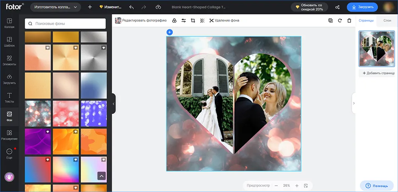The image size is (398, 192).
Task: Click the share icon in header
Action: click(338, 7)
